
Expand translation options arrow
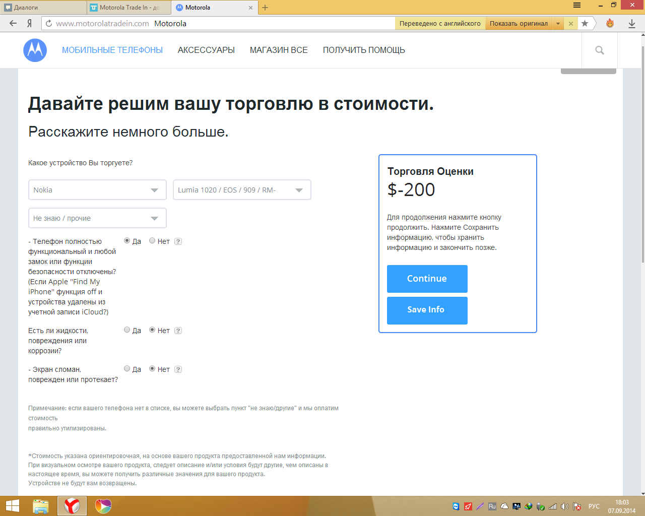click(558, 23)
